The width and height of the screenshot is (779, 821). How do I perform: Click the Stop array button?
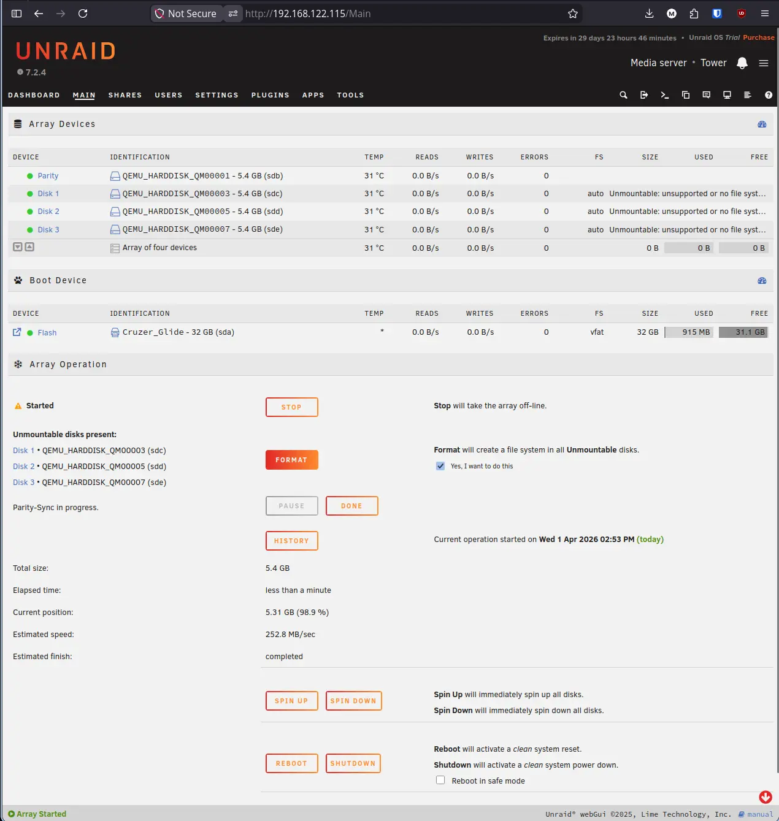292,407
